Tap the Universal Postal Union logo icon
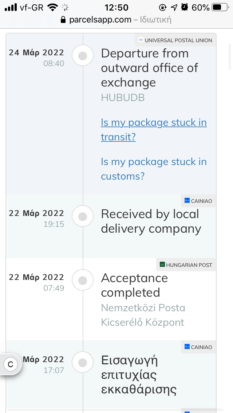 coord(141,40)
